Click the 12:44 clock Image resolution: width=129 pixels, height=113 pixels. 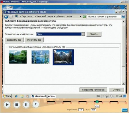pyautogui.click(x=119, y=96)
